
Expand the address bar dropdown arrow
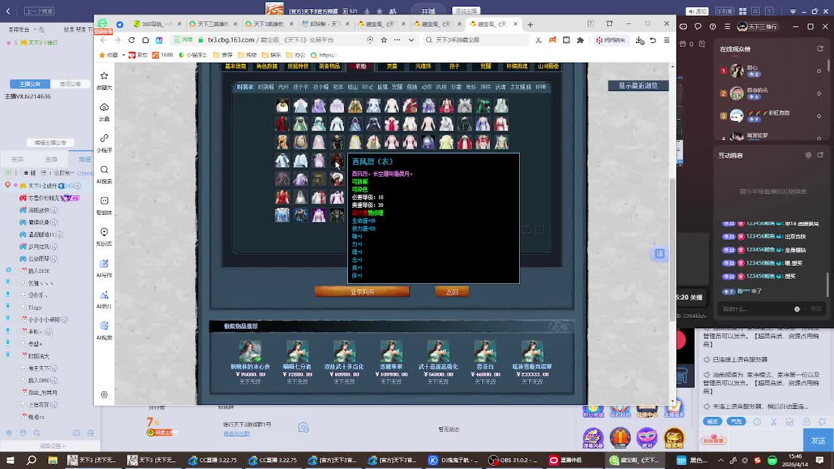tap(411, 40)
